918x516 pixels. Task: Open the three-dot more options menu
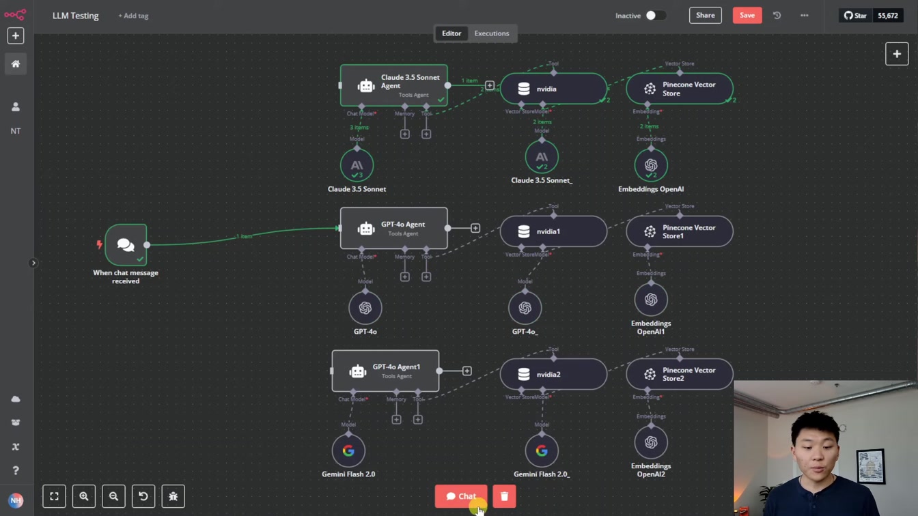[805, 15]
